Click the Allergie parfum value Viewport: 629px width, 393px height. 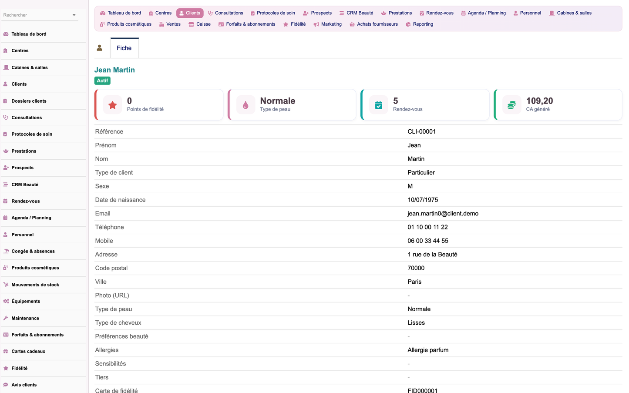pos(428,350)
